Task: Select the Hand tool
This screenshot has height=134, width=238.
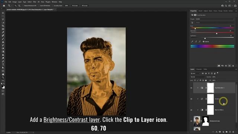Action: click(x=3, y=74)
